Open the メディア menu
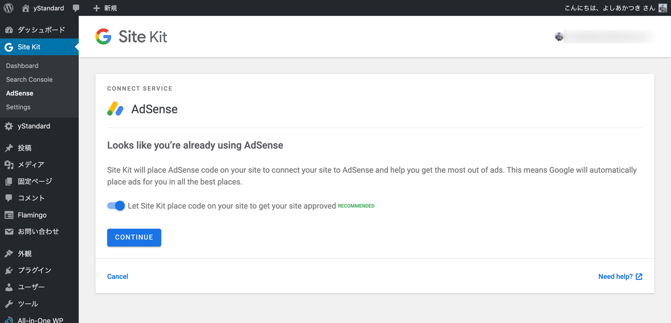 (x=39, y=164)
